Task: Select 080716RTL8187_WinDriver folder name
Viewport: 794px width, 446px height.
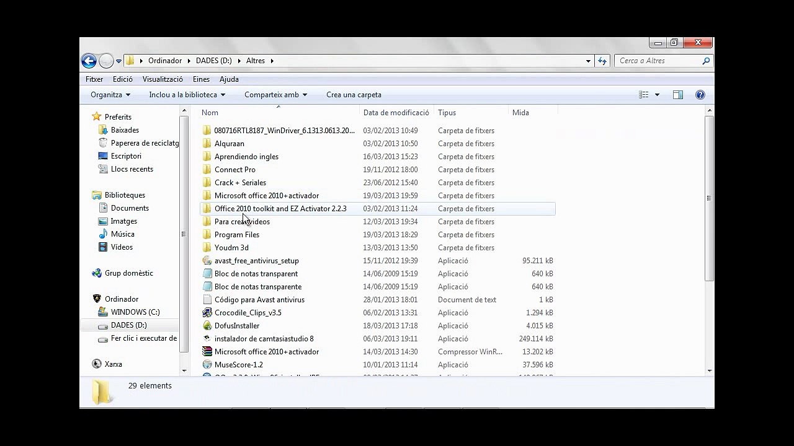Action: coord(285,131)
